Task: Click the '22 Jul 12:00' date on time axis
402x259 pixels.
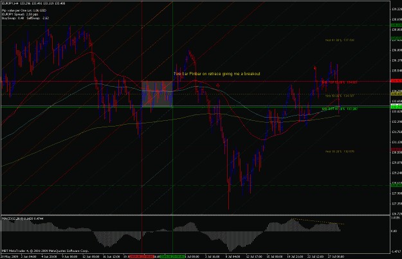Action: tap(315, 256)
